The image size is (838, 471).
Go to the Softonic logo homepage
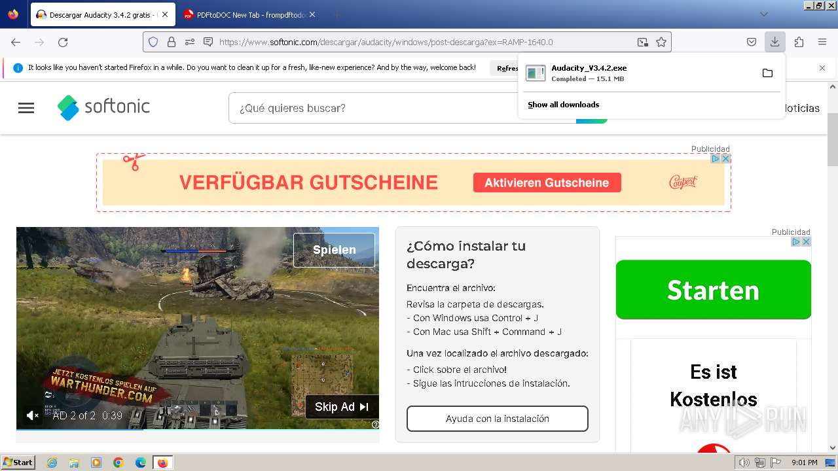point(103,107)
